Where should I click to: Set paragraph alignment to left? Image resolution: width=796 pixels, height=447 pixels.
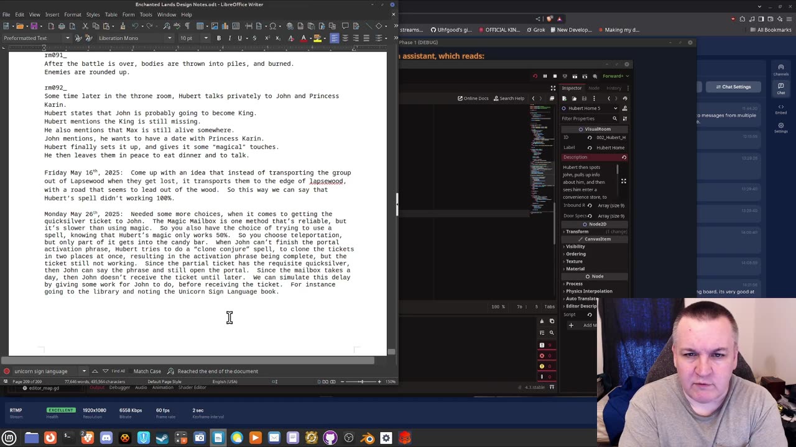coord(335,38)
